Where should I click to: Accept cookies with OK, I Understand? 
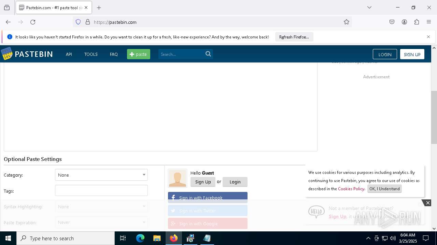coord(384,189)
